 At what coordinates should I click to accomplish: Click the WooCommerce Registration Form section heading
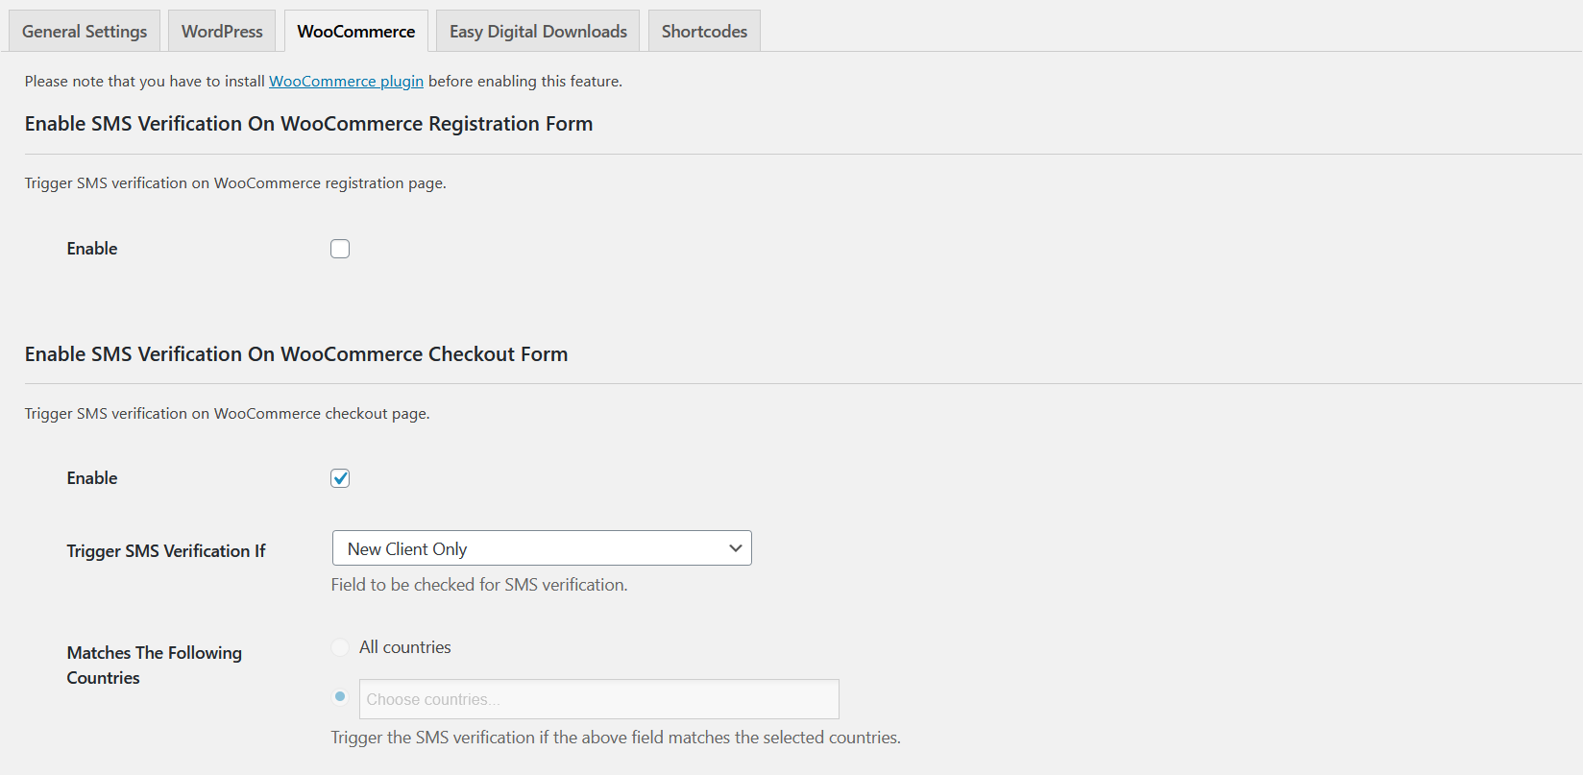click(x=308, y=124)
